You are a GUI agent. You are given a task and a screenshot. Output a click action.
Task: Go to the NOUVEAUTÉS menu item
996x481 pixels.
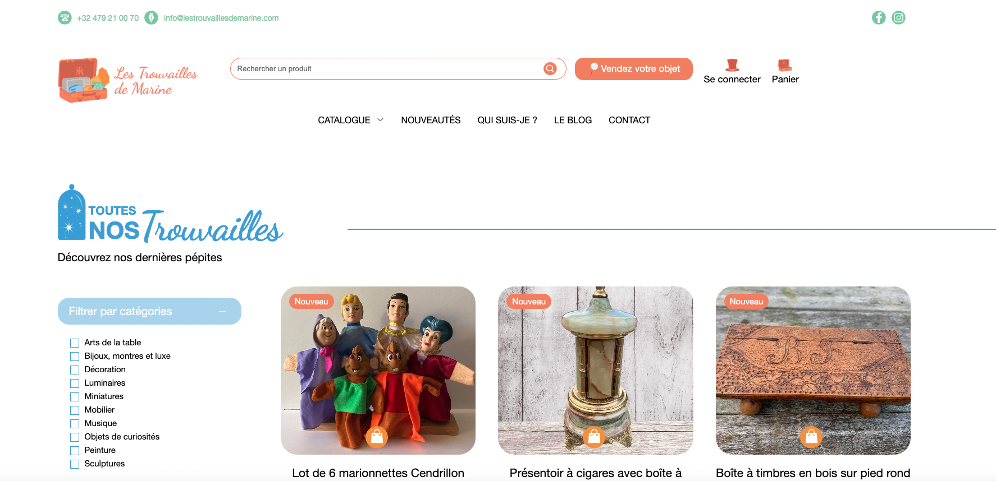coord(431,120)
